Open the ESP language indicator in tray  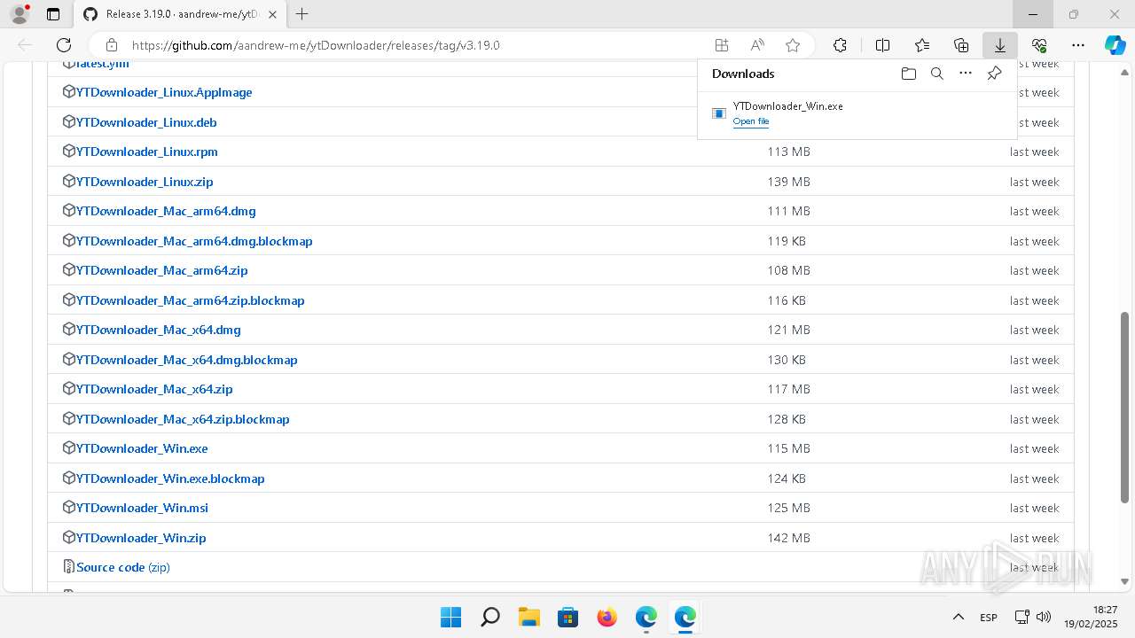tap(989, 617)
